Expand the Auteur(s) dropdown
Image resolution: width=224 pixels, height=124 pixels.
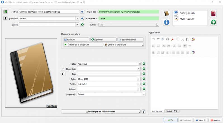tap(77, 18)
